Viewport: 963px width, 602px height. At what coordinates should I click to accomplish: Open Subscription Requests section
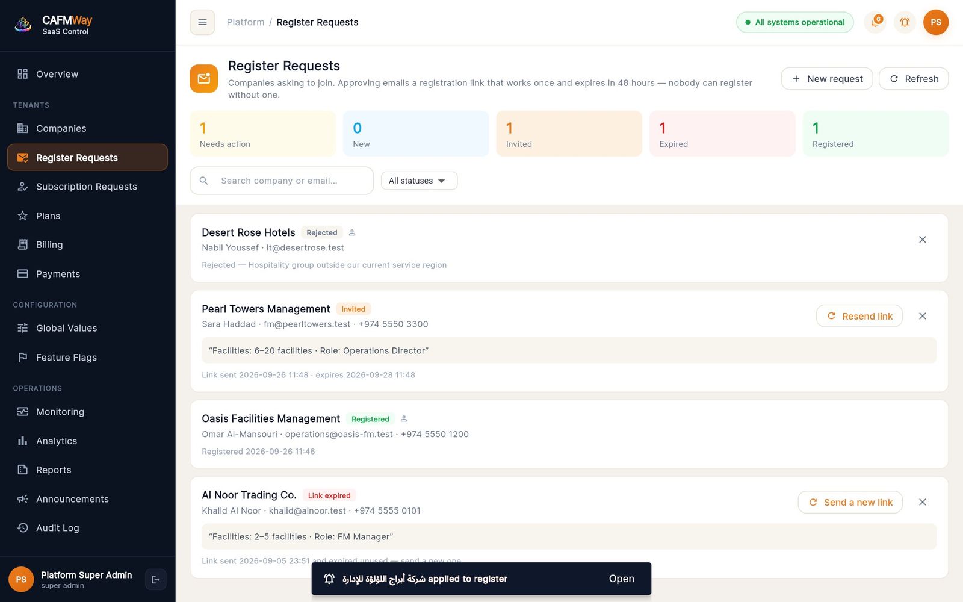(x=87, y=187)
